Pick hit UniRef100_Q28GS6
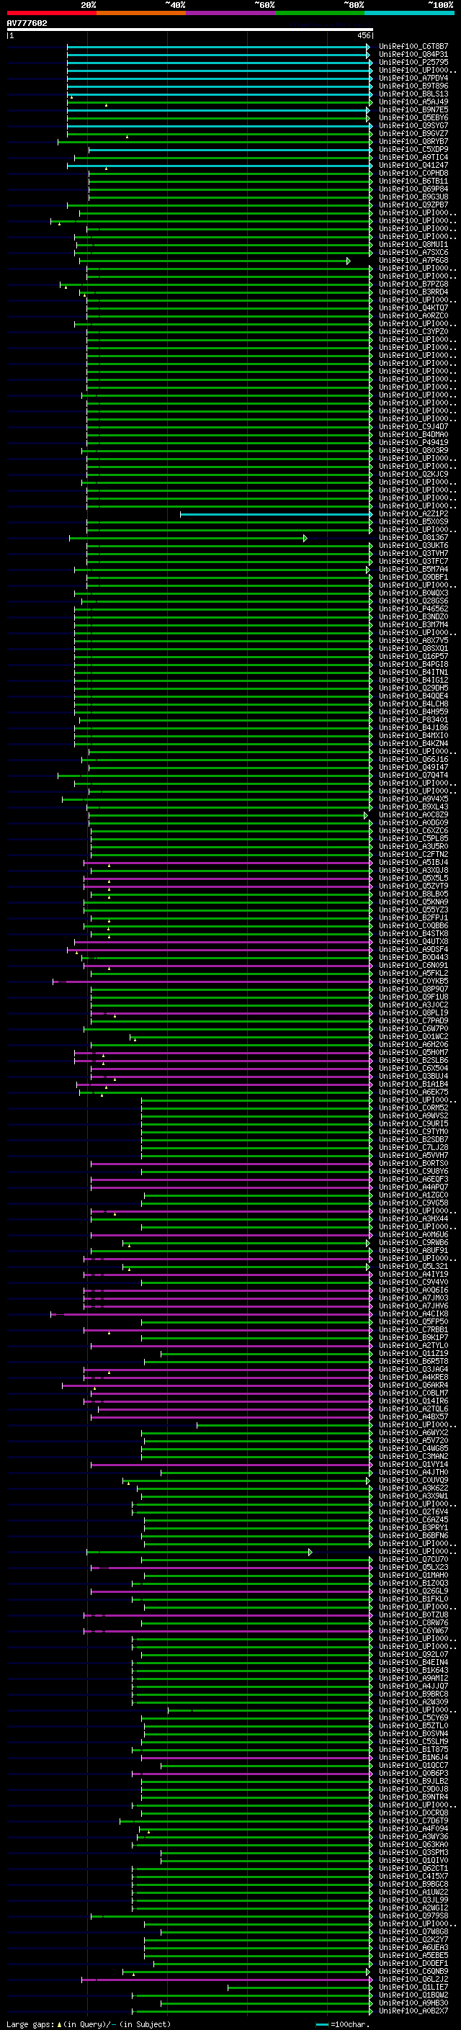The height and width of the screenshot is (2030, 461). point(413,601)
